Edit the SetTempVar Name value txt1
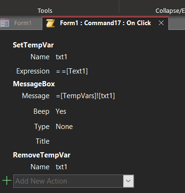Image resolution: width=185 pixels, height=193 pixels. point(61,57)
